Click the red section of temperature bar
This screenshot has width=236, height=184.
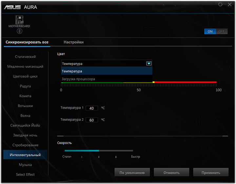186,82
